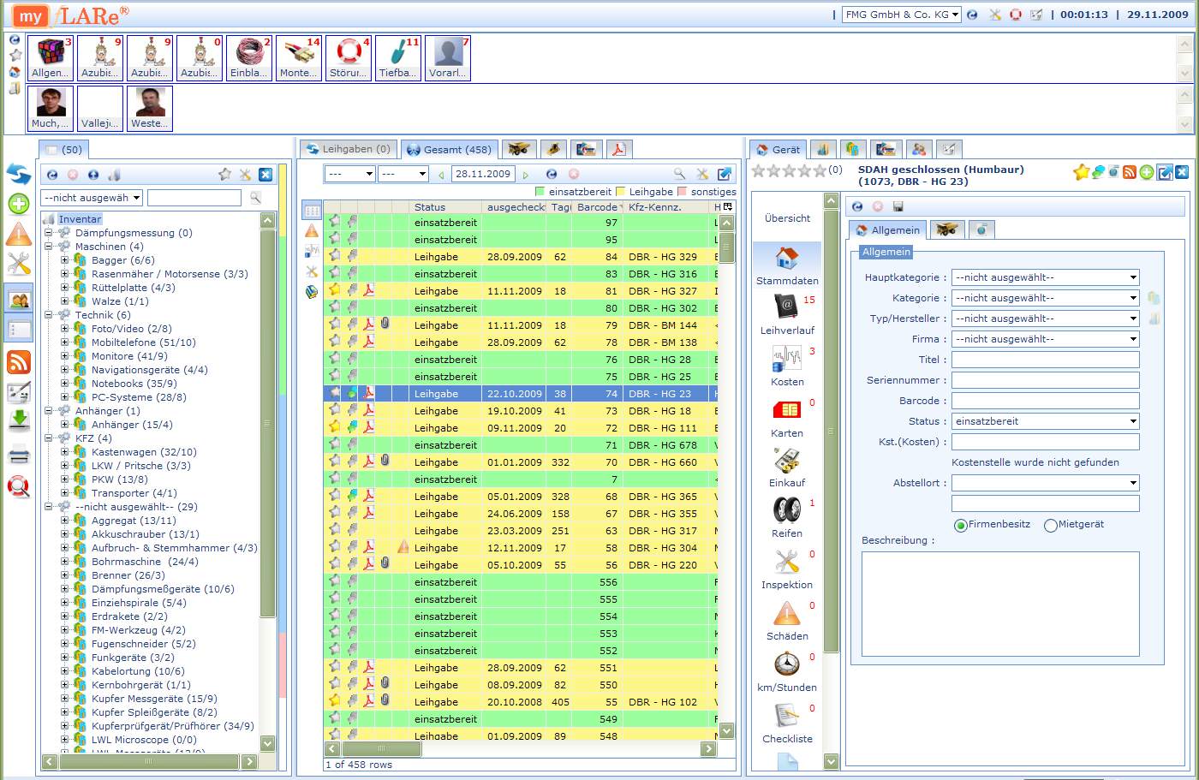The height and width of the screenshot is (780, 1199).
Task: Open the Status dropdown showing einsatzbereit
Action: 1045,421
